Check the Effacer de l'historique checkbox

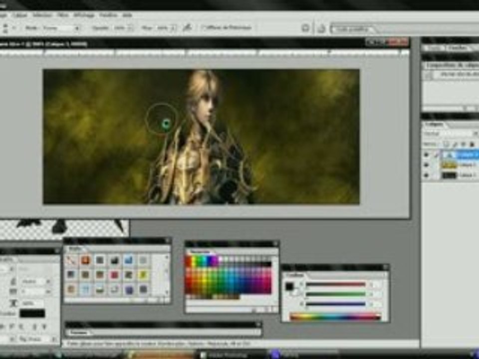[204, 27]
